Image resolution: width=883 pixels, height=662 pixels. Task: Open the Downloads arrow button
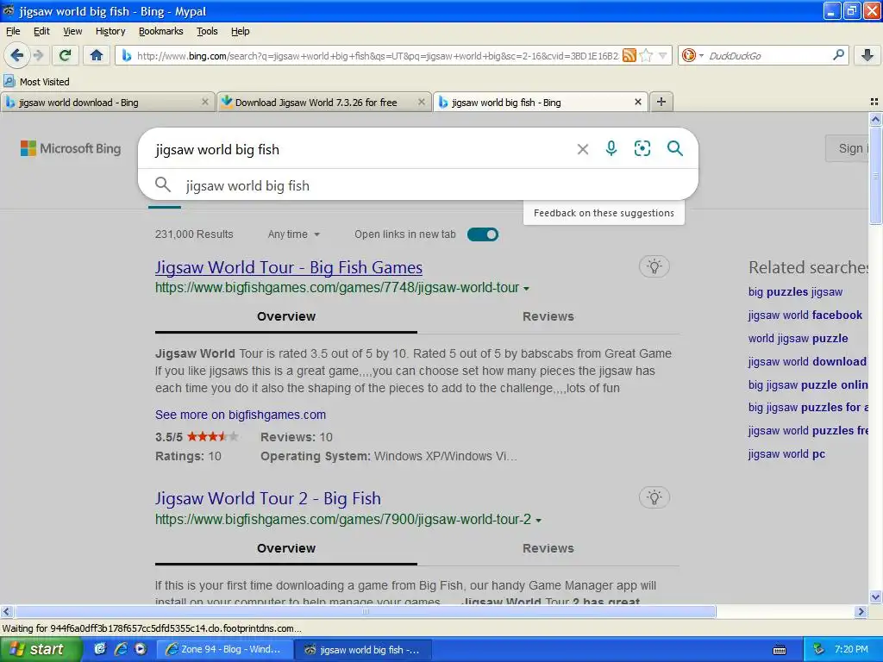pyautogui.click(x=867, y=55)
